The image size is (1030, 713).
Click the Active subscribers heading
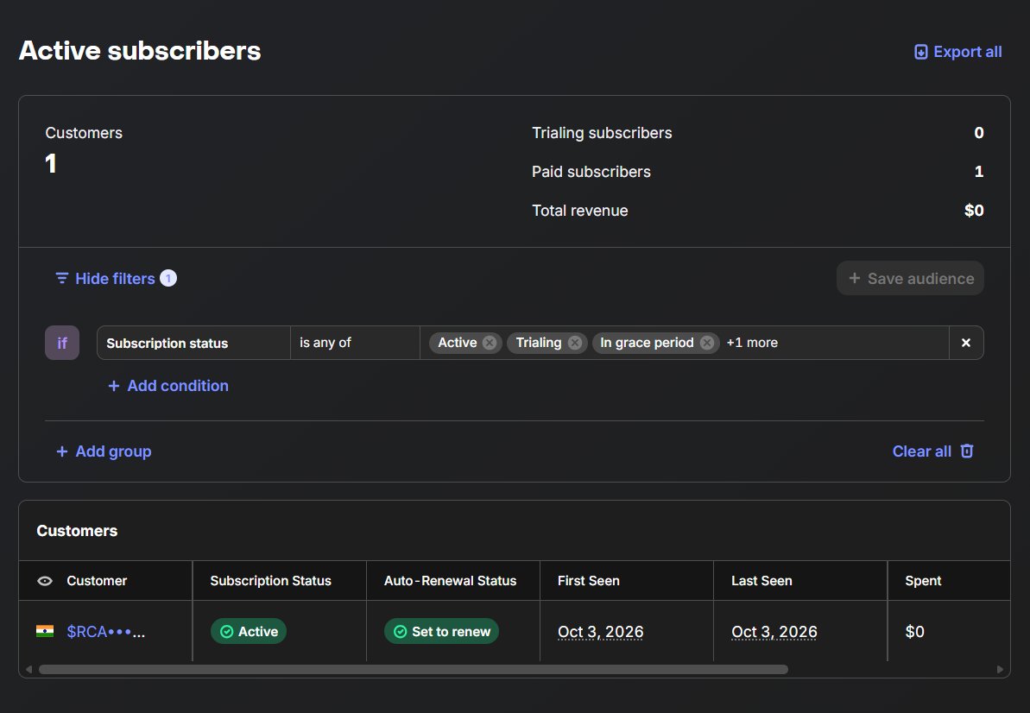click(140, 51)
